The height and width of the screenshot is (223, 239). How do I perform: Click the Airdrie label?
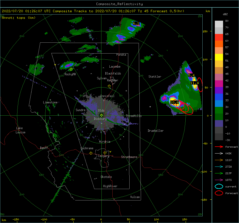(x=105, y=142)
